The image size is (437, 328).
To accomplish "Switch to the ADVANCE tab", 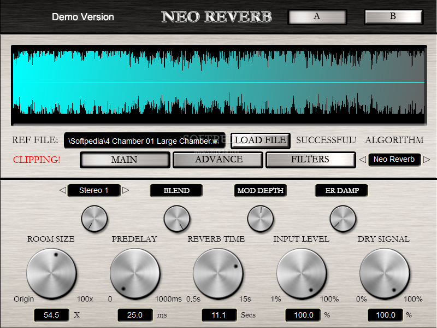I will click(x=218, y=160).
